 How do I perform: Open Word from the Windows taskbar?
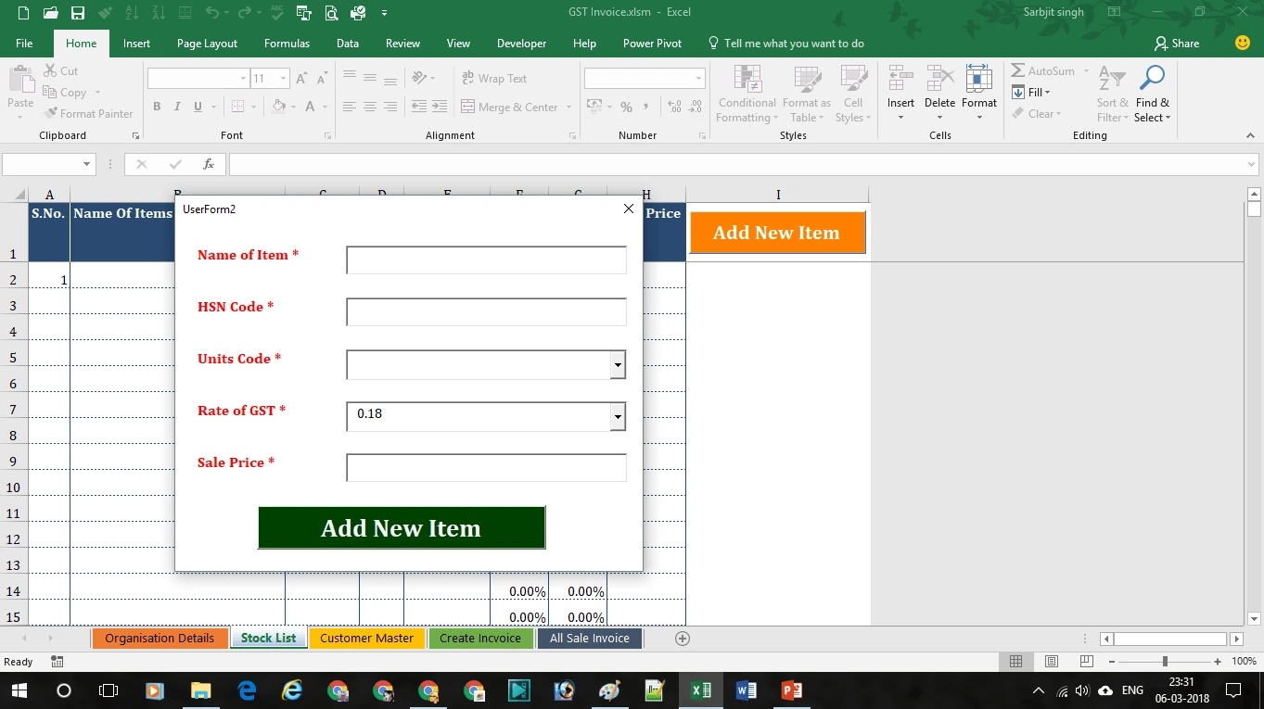[747, 690]
